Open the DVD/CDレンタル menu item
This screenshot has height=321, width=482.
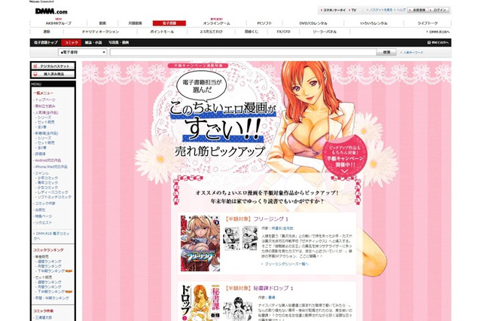click(313, 23)
